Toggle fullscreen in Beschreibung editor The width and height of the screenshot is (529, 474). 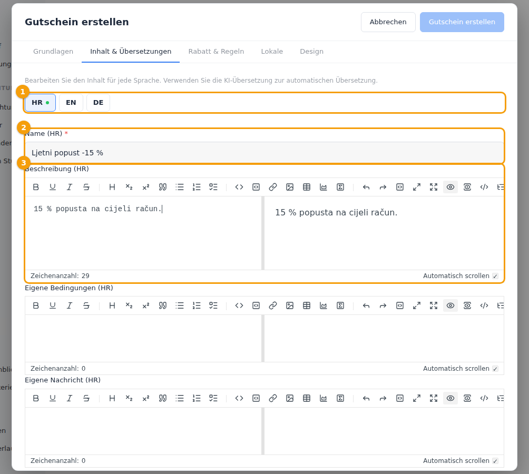(434, 187)
